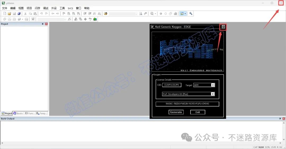Switch to the Func... tab
Viewport: 286px width, 149px height.
click(30, 113)
